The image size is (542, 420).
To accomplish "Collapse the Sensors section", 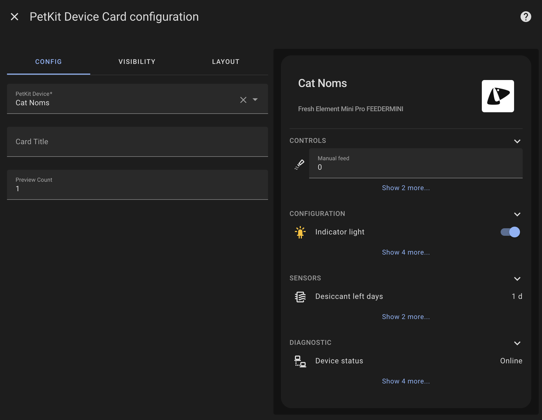I will [x=517, y=278].
